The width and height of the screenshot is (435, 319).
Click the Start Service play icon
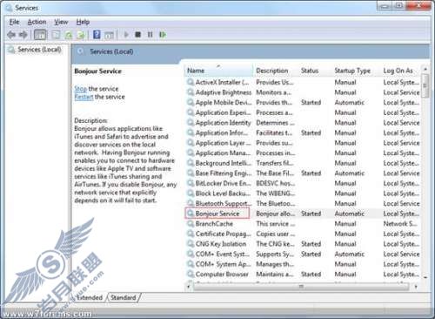126,35
